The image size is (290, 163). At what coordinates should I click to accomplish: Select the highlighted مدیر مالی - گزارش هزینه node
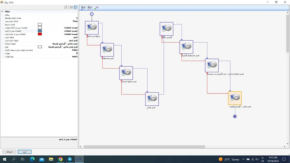(235, 98)
